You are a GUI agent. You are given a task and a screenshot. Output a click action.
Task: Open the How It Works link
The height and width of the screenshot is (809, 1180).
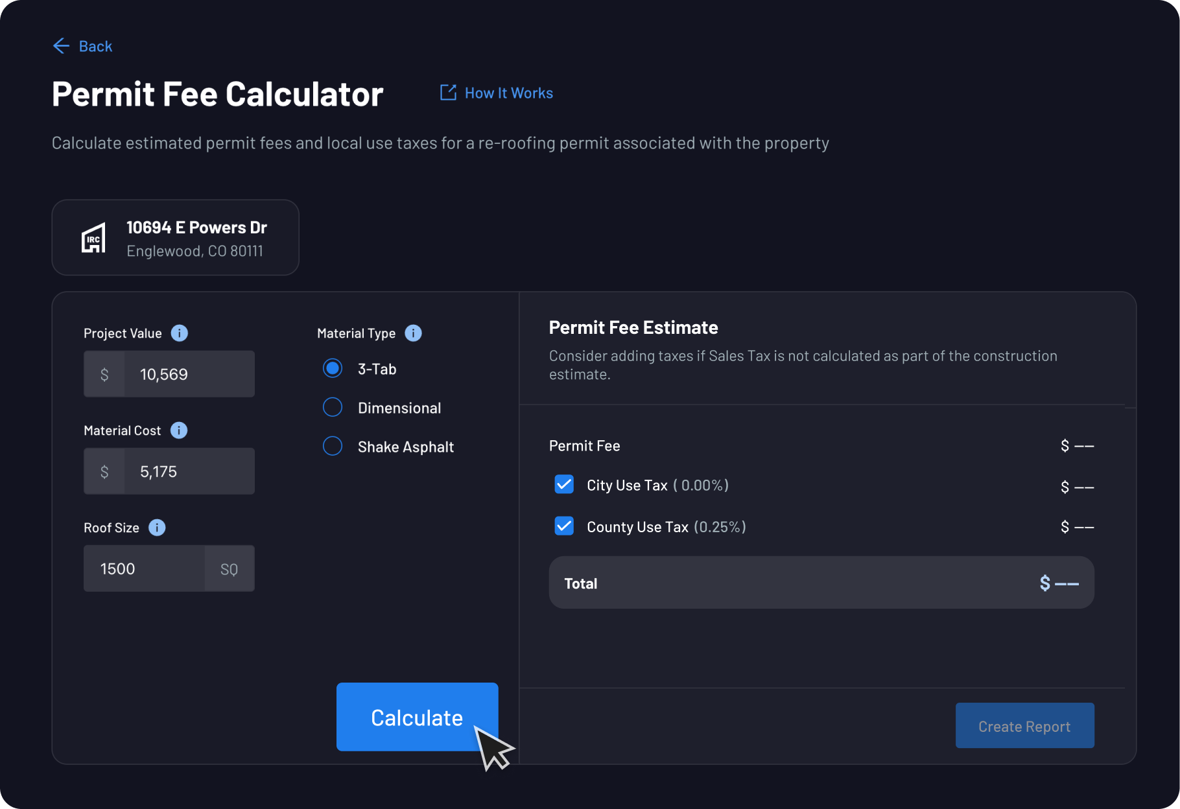508,93
